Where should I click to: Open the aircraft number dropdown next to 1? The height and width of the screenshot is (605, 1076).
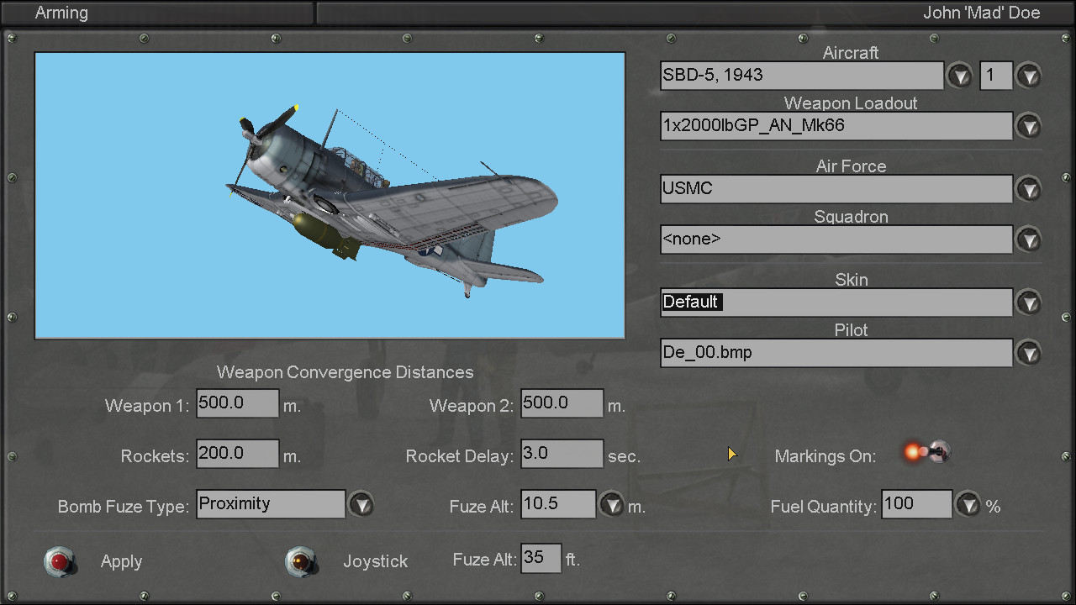(1029, 76)
